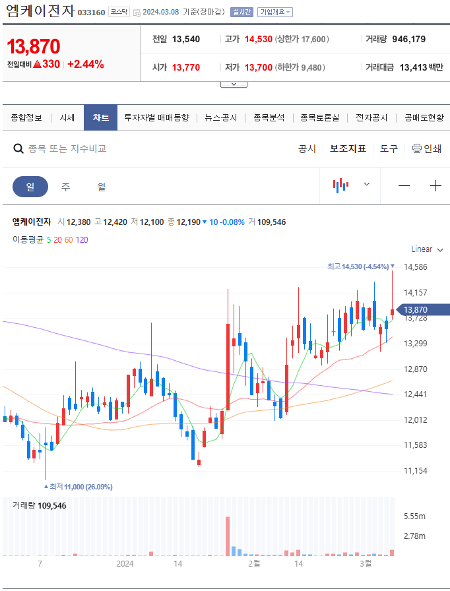Select the 차트 tab
This screenshot has width=450, height=591.
pyautogui.click(x=101, y=117)
